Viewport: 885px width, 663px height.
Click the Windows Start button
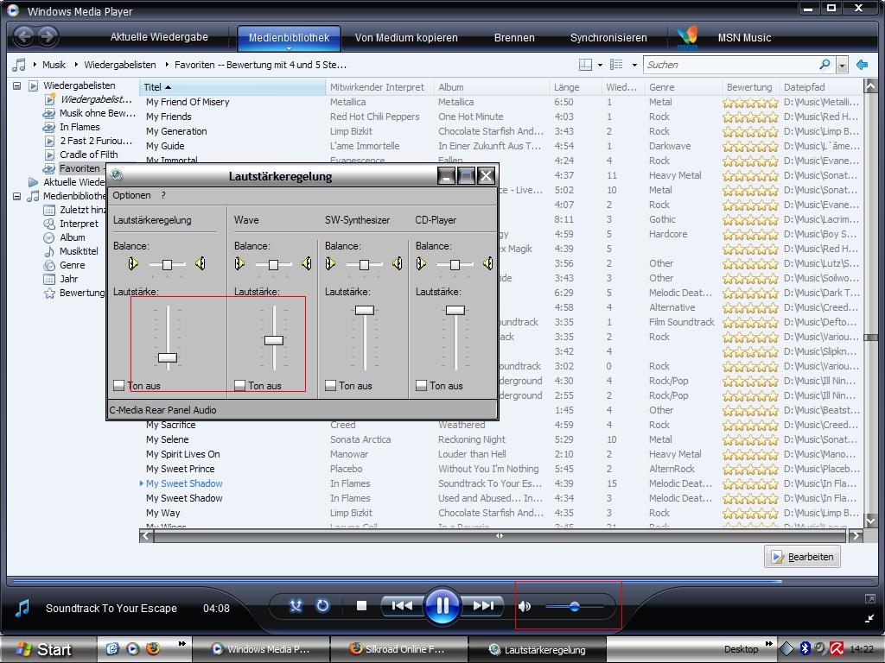click(43, 649)
